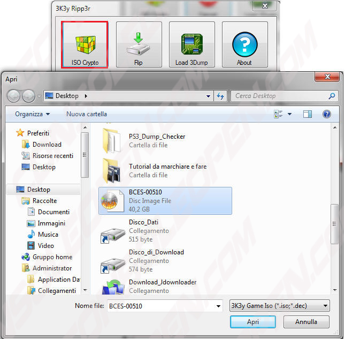Open the Organizza menu
This screenshot has height=339, width=345.
coord(33,114)
